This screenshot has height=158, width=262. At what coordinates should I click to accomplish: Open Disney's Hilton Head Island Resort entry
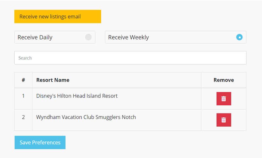77,96
